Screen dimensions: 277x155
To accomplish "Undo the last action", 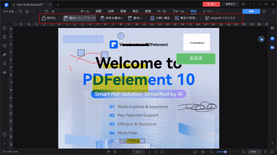I will tap(33, 11).
